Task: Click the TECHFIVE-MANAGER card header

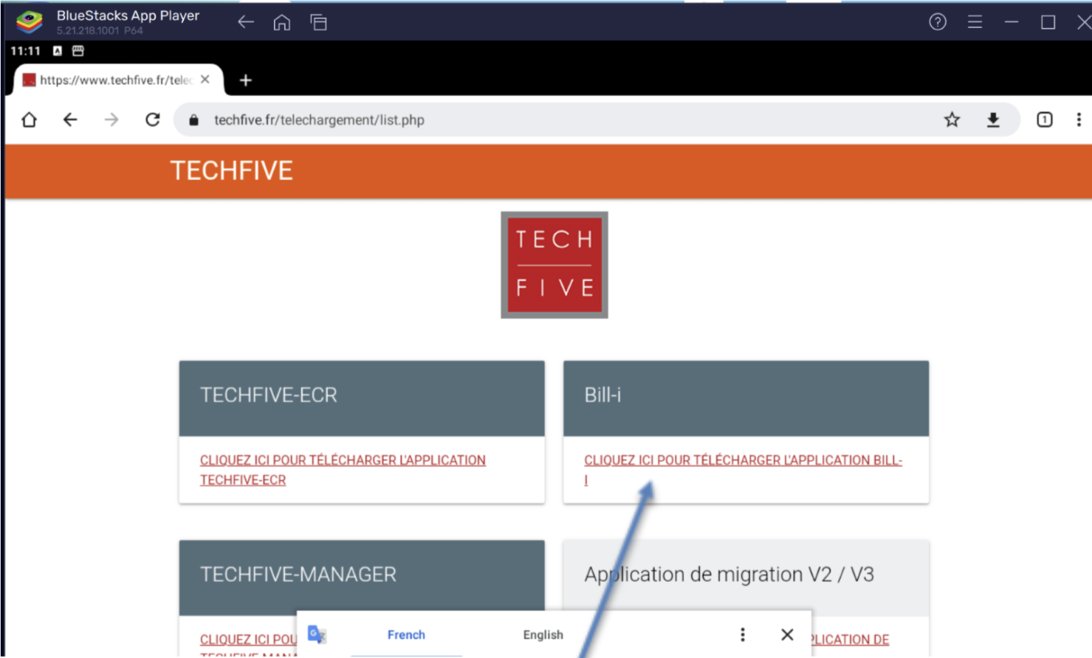Action: click(362, 576)
